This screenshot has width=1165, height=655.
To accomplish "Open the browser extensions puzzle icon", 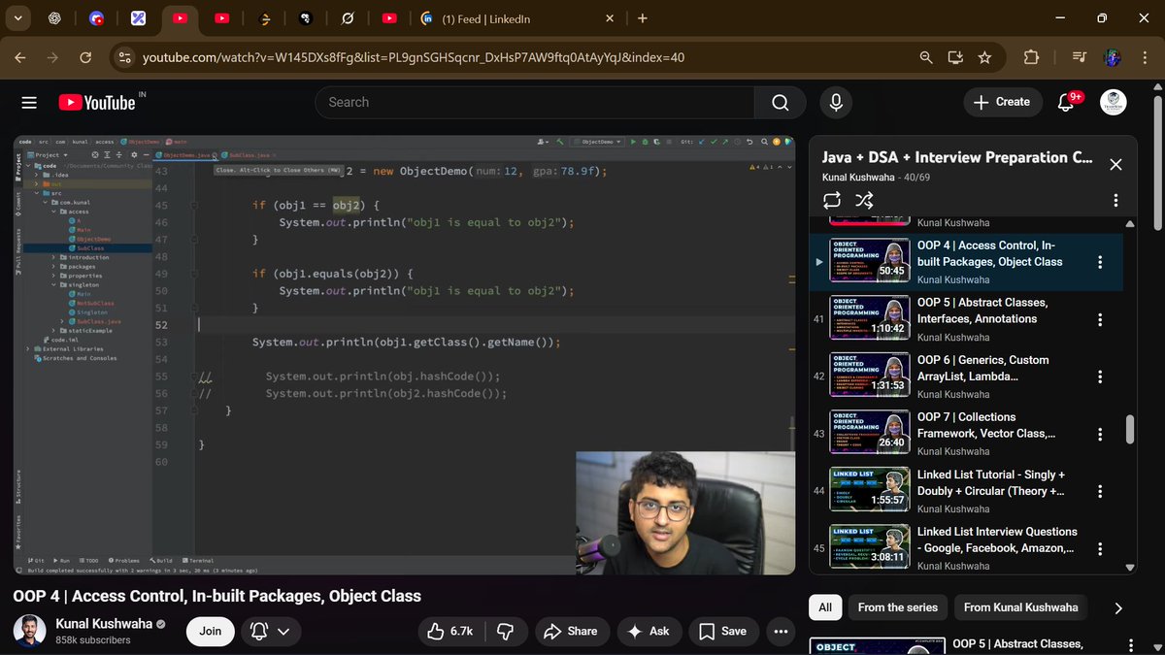I will click(x=1032, y=57).
